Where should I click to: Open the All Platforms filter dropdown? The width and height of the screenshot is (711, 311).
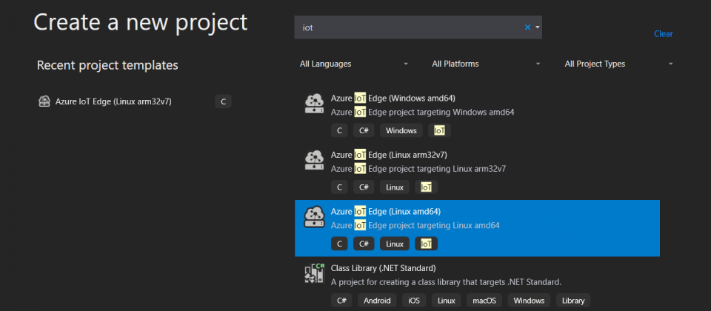coord(486,64)
